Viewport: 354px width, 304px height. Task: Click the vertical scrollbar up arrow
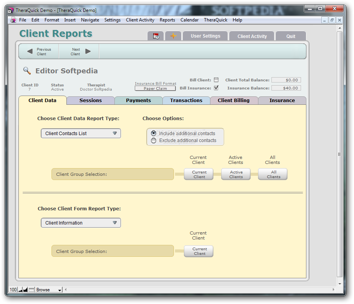point(339,28)
